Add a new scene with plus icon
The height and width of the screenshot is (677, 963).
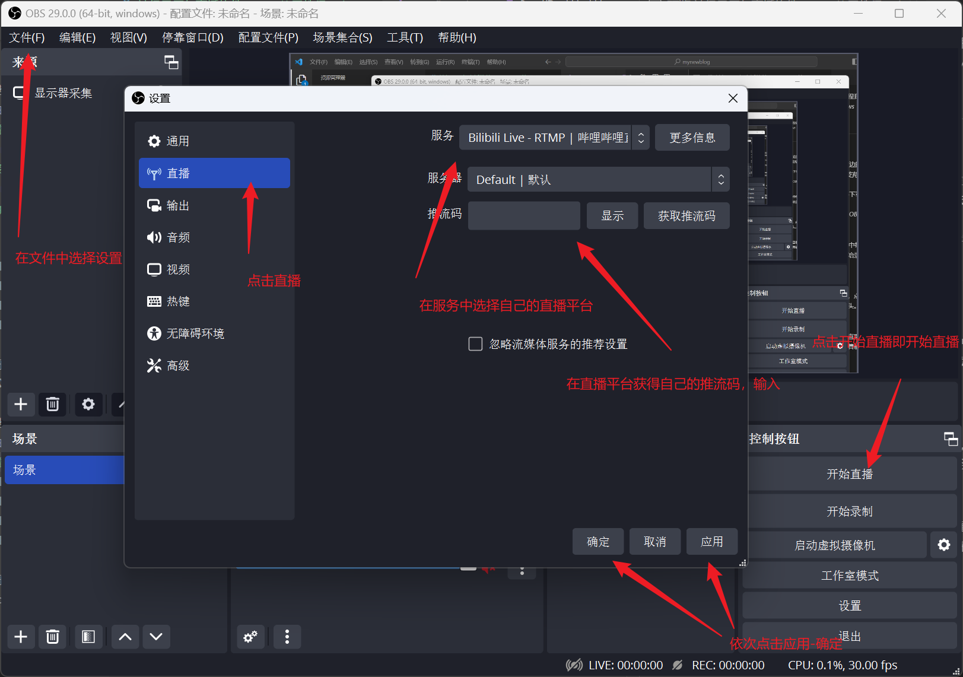[x=21, y=637]
